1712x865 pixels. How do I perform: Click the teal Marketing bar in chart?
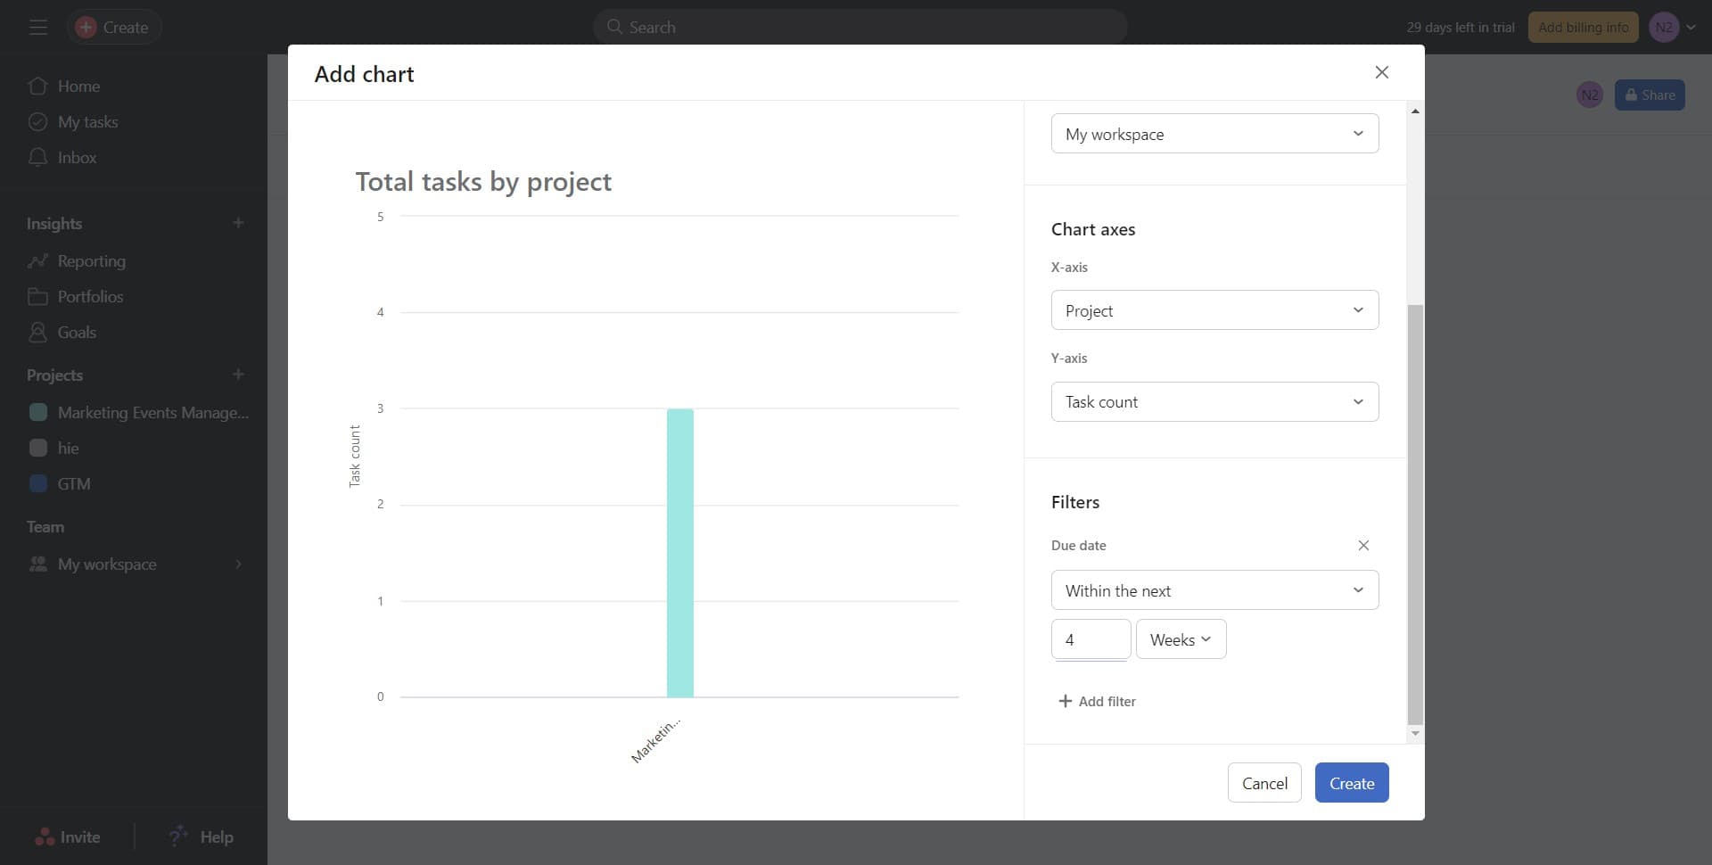(679, 553)
